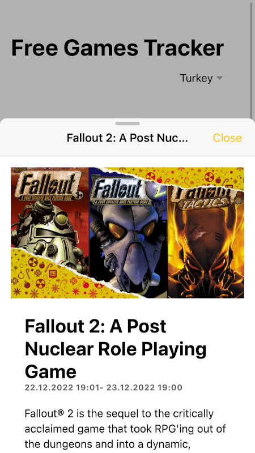Click the 'Fallout 2: A Post Nuclear Role Playing Game' heading
Viewport: 255px width, 453px height.
[116, 349]
